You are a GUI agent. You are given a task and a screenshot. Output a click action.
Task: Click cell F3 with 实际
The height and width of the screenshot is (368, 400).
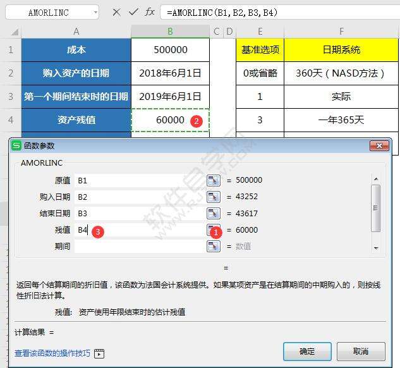coord(341,97)
